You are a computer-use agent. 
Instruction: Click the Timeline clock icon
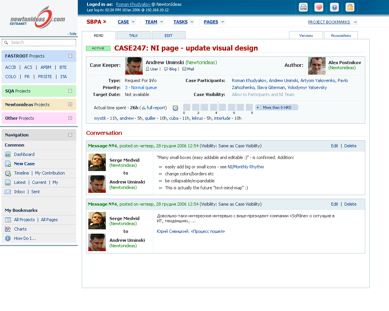(x=8, y=173)
